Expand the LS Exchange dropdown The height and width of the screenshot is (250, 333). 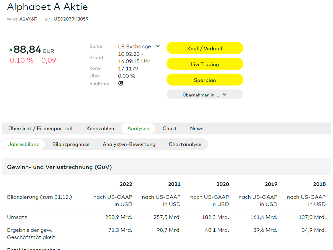point(158,46)
